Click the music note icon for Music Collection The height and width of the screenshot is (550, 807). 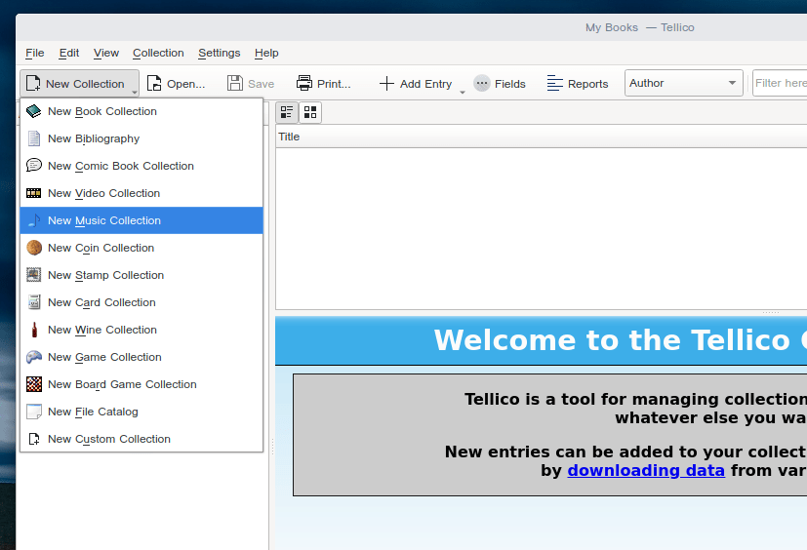(x=34, y=220)
